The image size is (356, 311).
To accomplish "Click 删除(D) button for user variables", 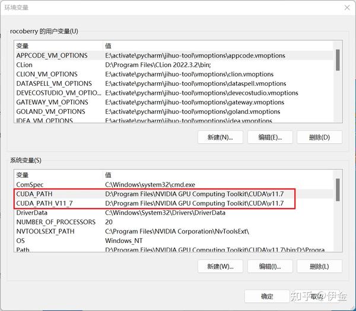I will [x=319, y=137].
